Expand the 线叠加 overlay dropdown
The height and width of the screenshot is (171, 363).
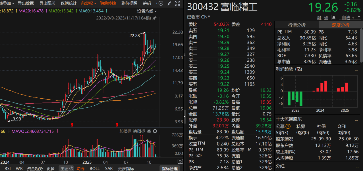point(7,3)
